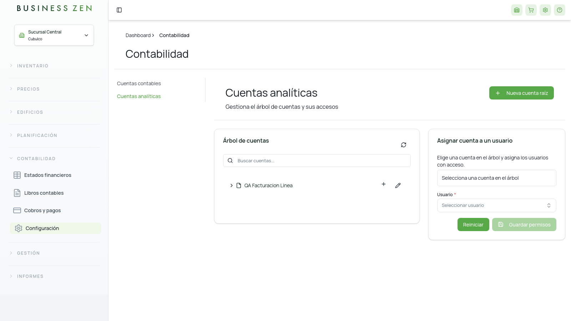Click the Business Zen logo
The width and height of the screenshot is (571, 321).
(54, 8)
